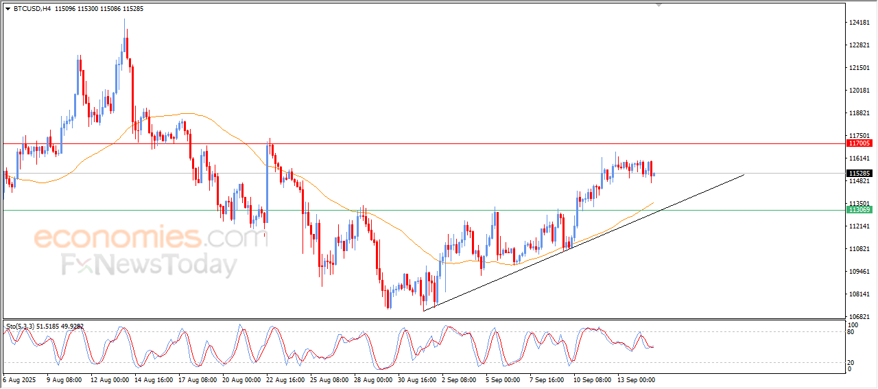The height and width of the screenshot is (389, 878).
Task: Click the 5 Sep 00:00 time label
Action: pos(503,379)
